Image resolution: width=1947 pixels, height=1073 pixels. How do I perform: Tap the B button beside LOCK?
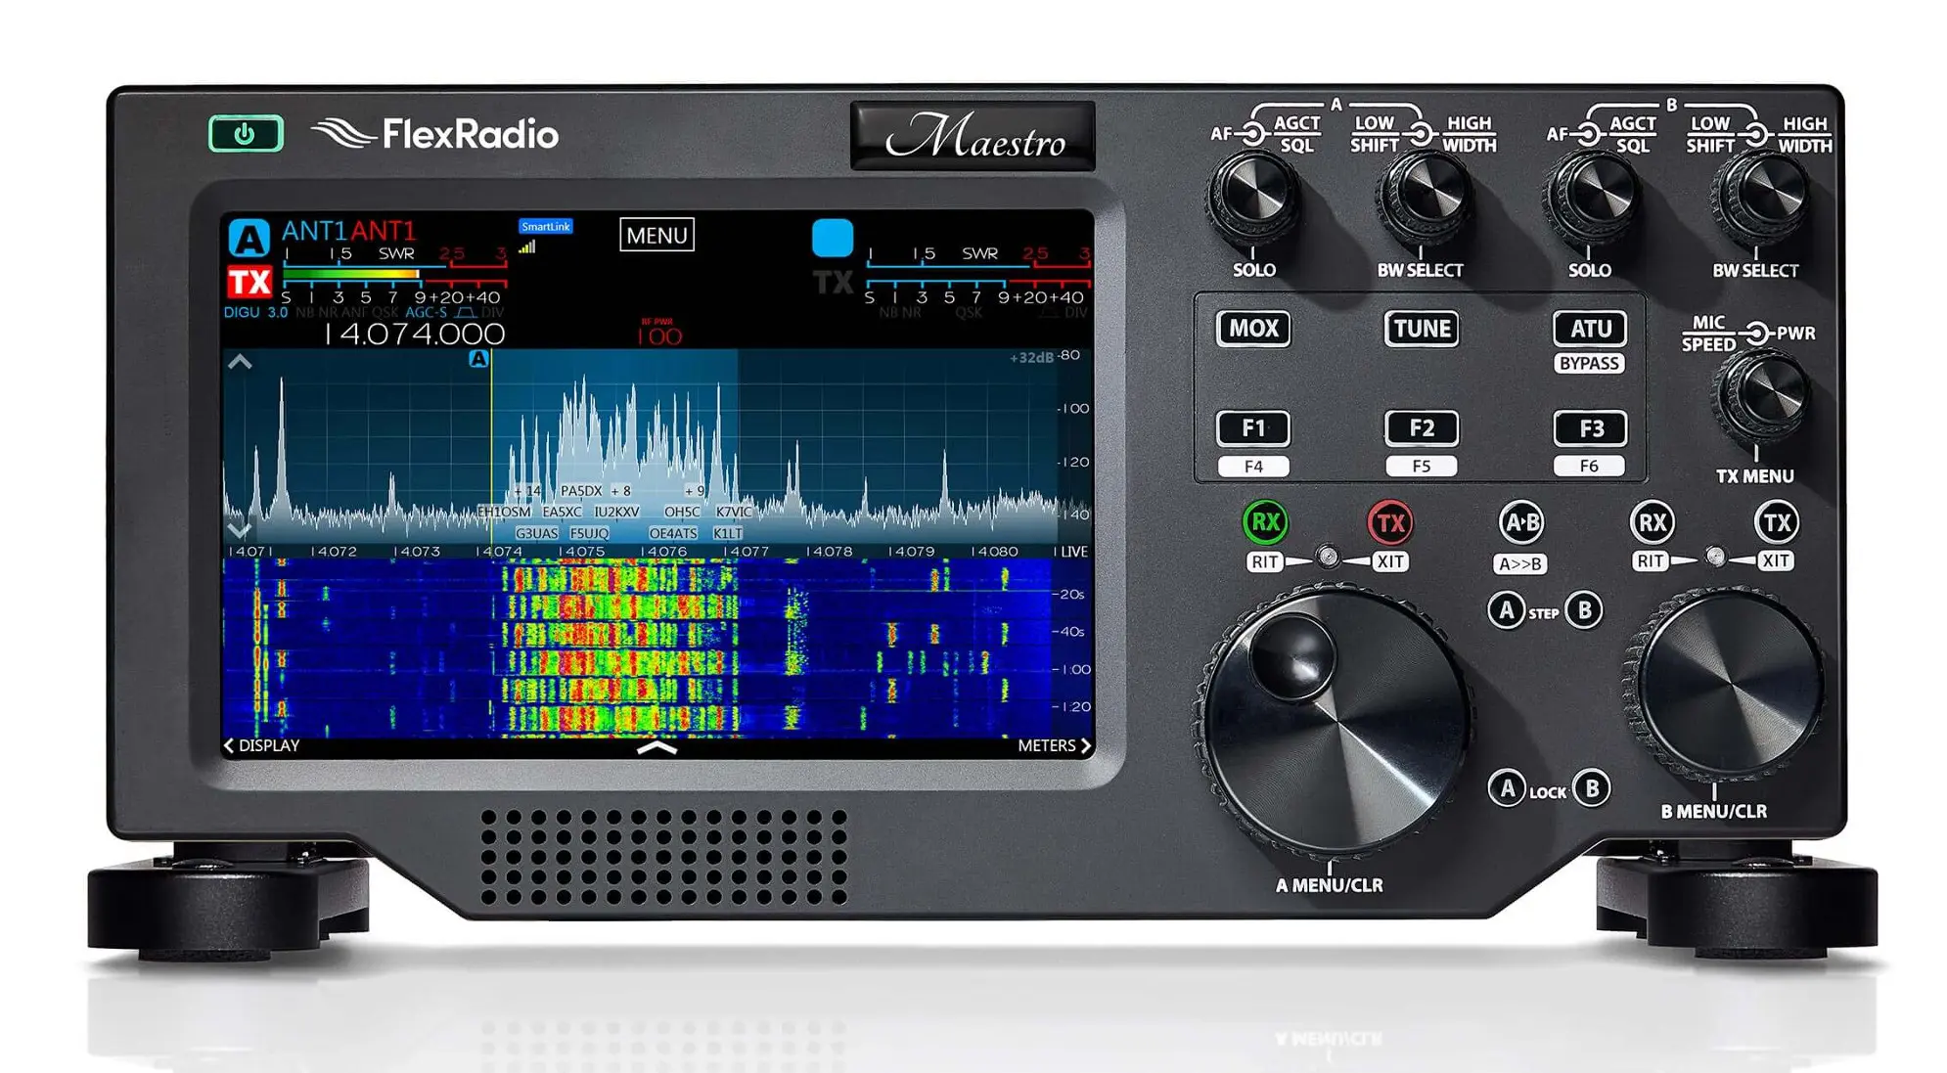1592,788
